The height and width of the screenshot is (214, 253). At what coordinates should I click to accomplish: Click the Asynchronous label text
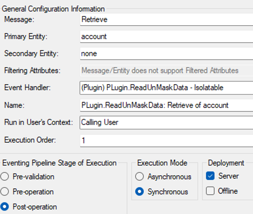(170, 177)
